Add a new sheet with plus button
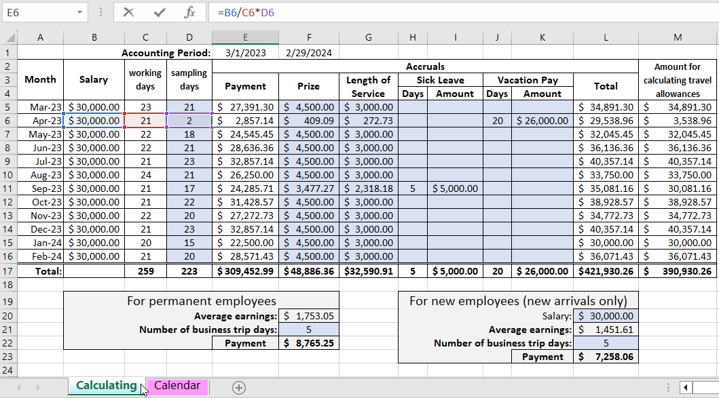Viewport: 719px width, 398px height. [x=239, y=387]
